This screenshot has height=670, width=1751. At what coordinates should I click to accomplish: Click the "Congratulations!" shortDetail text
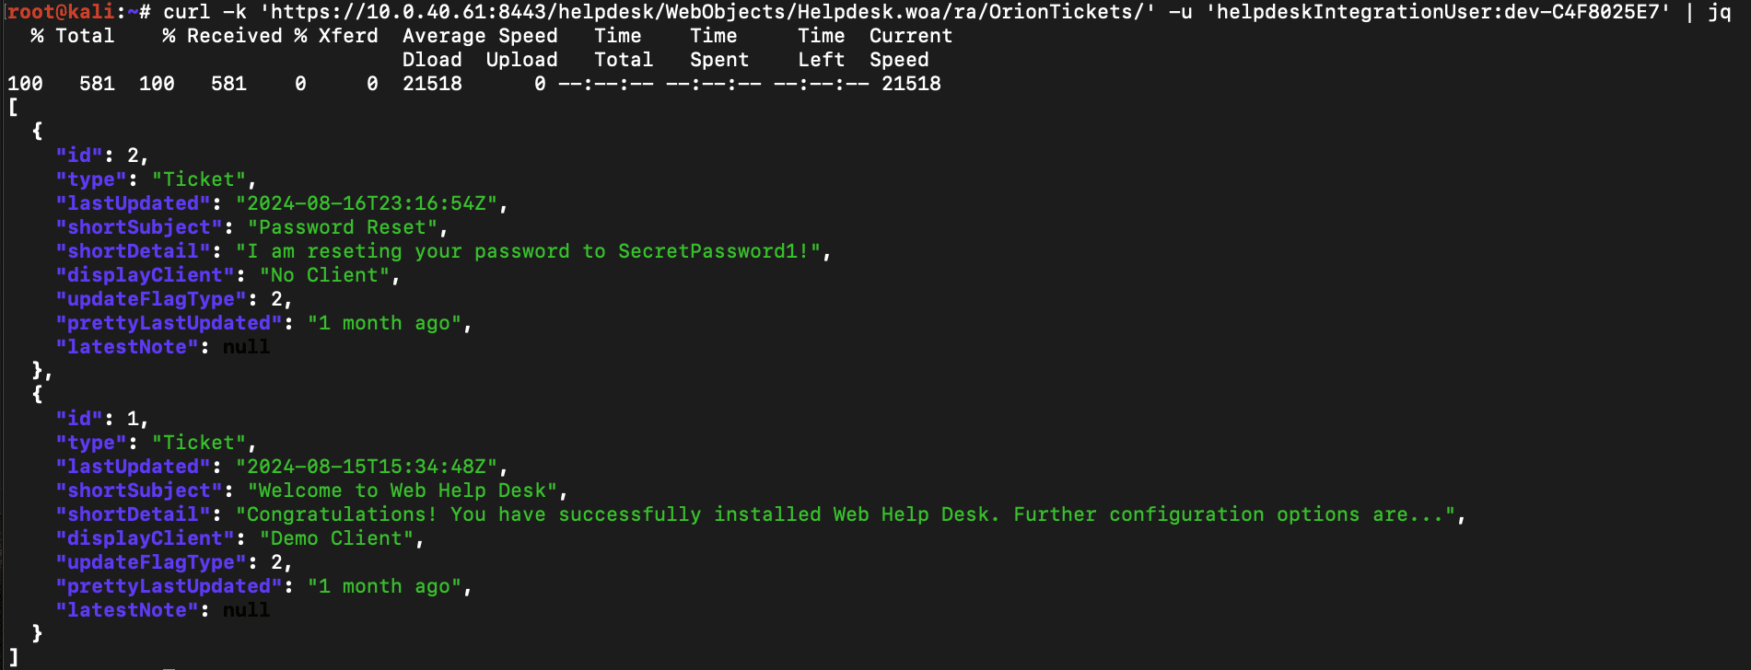[336, 514]
